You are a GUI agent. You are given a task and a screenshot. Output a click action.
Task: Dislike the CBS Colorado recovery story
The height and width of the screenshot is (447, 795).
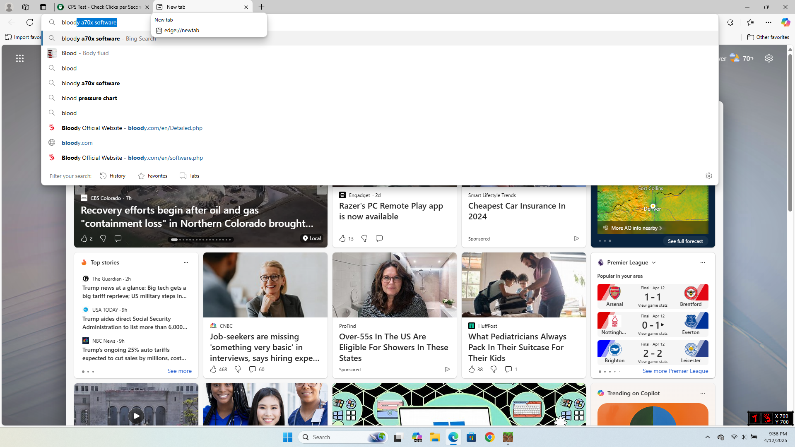point(103,238)
